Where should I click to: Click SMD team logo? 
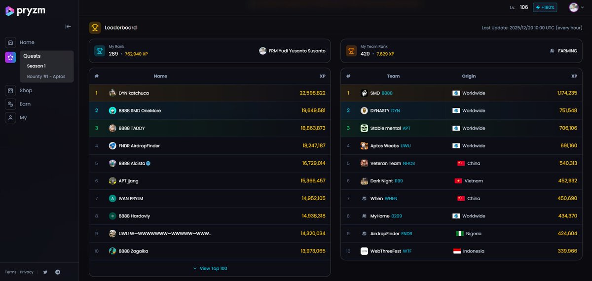click(x=364, y=93)
